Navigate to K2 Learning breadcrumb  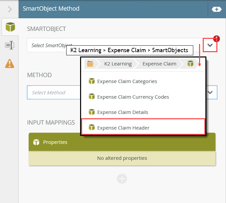118,64
